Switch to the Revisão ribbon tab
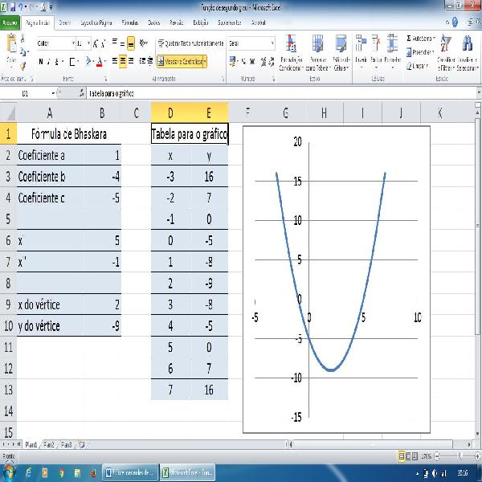Image resolution: width=482 pixels, height=482 pixels. (x=177, y=22)
